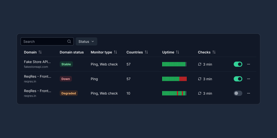Click refresh icon in Degraded row
The width and height of the screenshot is (277, 138).
tap(200, 93)
